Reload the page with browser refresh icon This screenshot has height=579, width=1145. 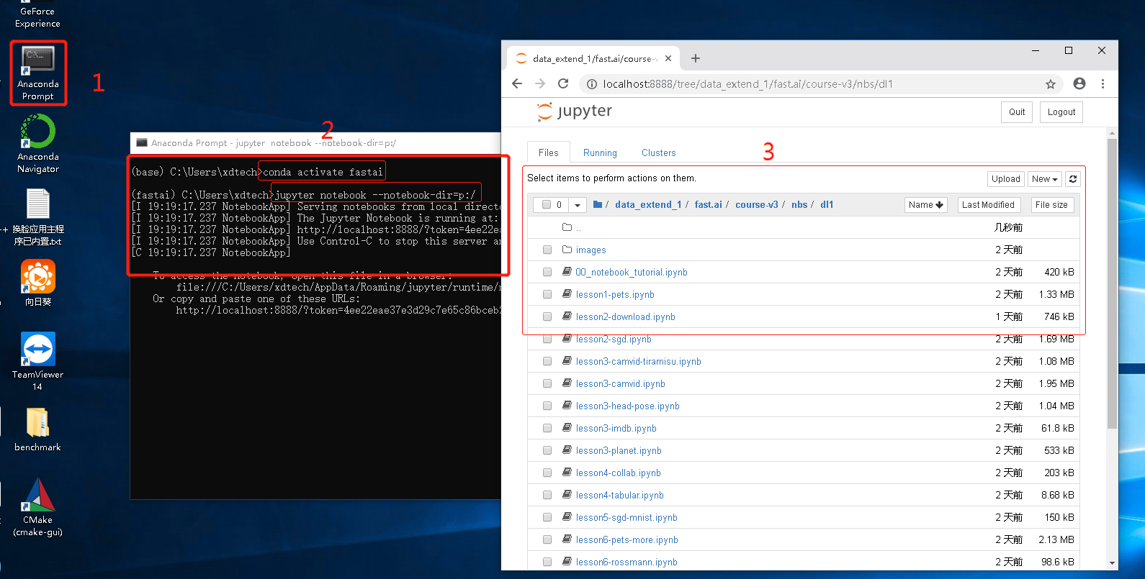click(x=563, y=84)
